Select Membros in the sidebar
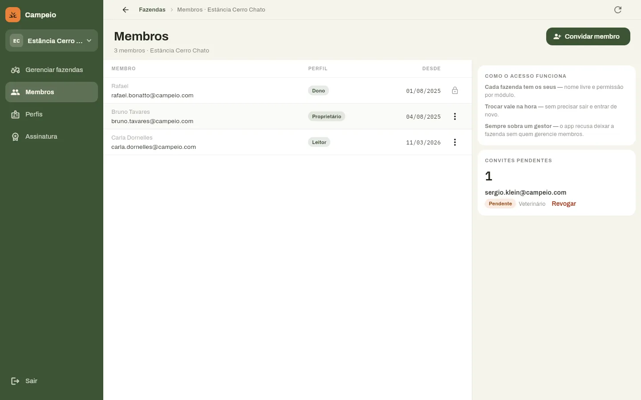The height and width of the screenshot is (400, 641). (52, 92)
